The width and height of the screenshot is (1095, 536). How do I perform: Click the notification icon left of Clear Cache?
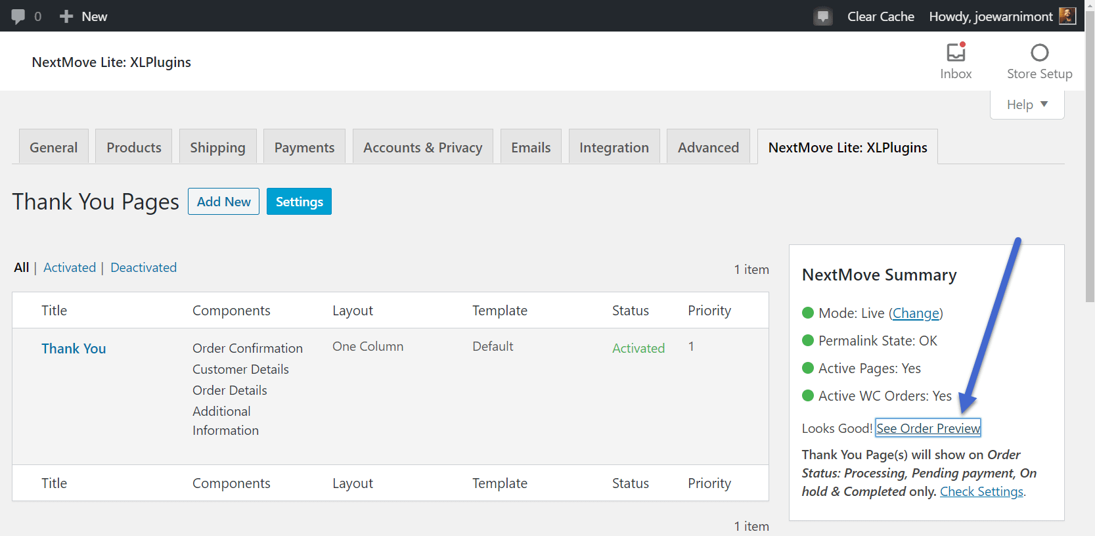tap(822, 16)
